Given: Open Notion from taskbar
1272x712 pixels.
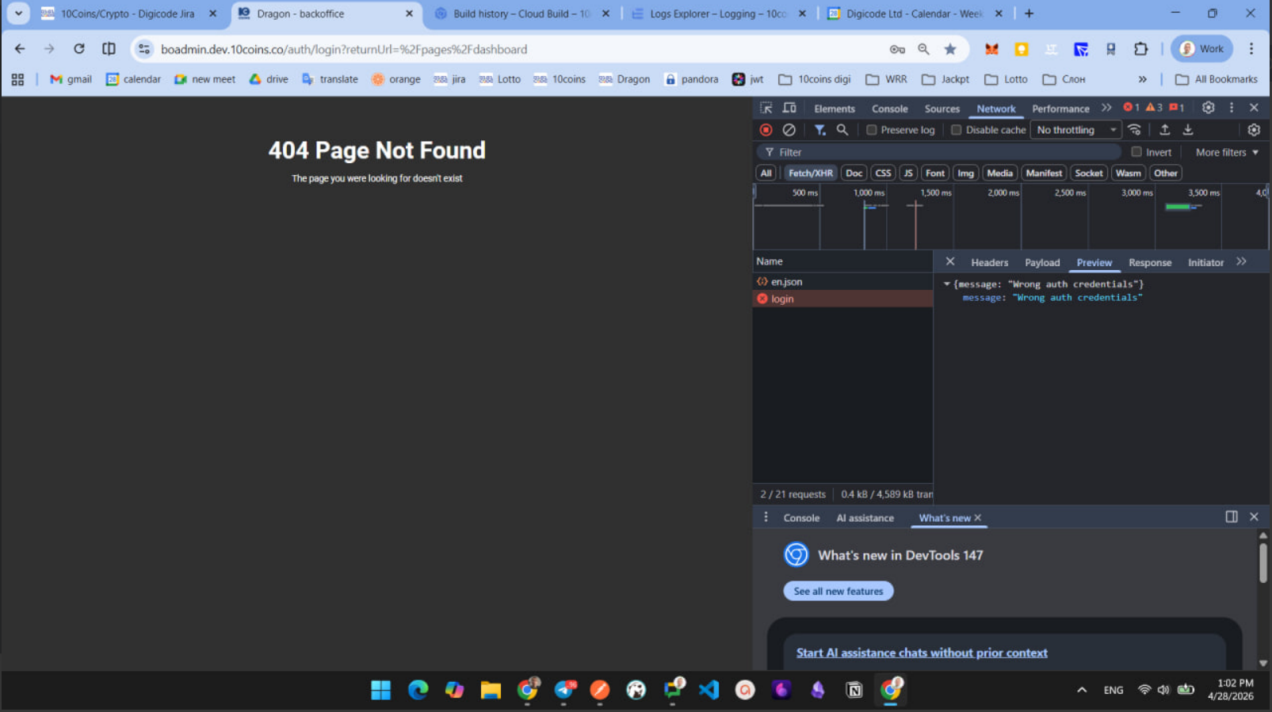Looking at the screenshot, I should tap(854, 690).
